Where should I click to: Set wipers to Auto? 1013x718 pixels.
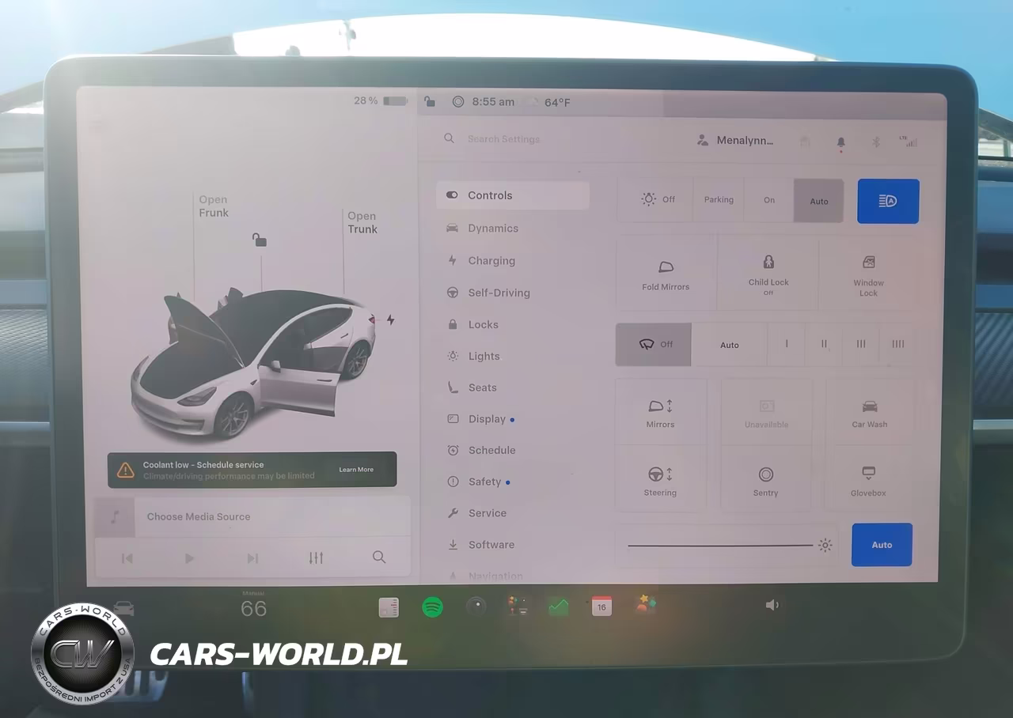(730, 345)
